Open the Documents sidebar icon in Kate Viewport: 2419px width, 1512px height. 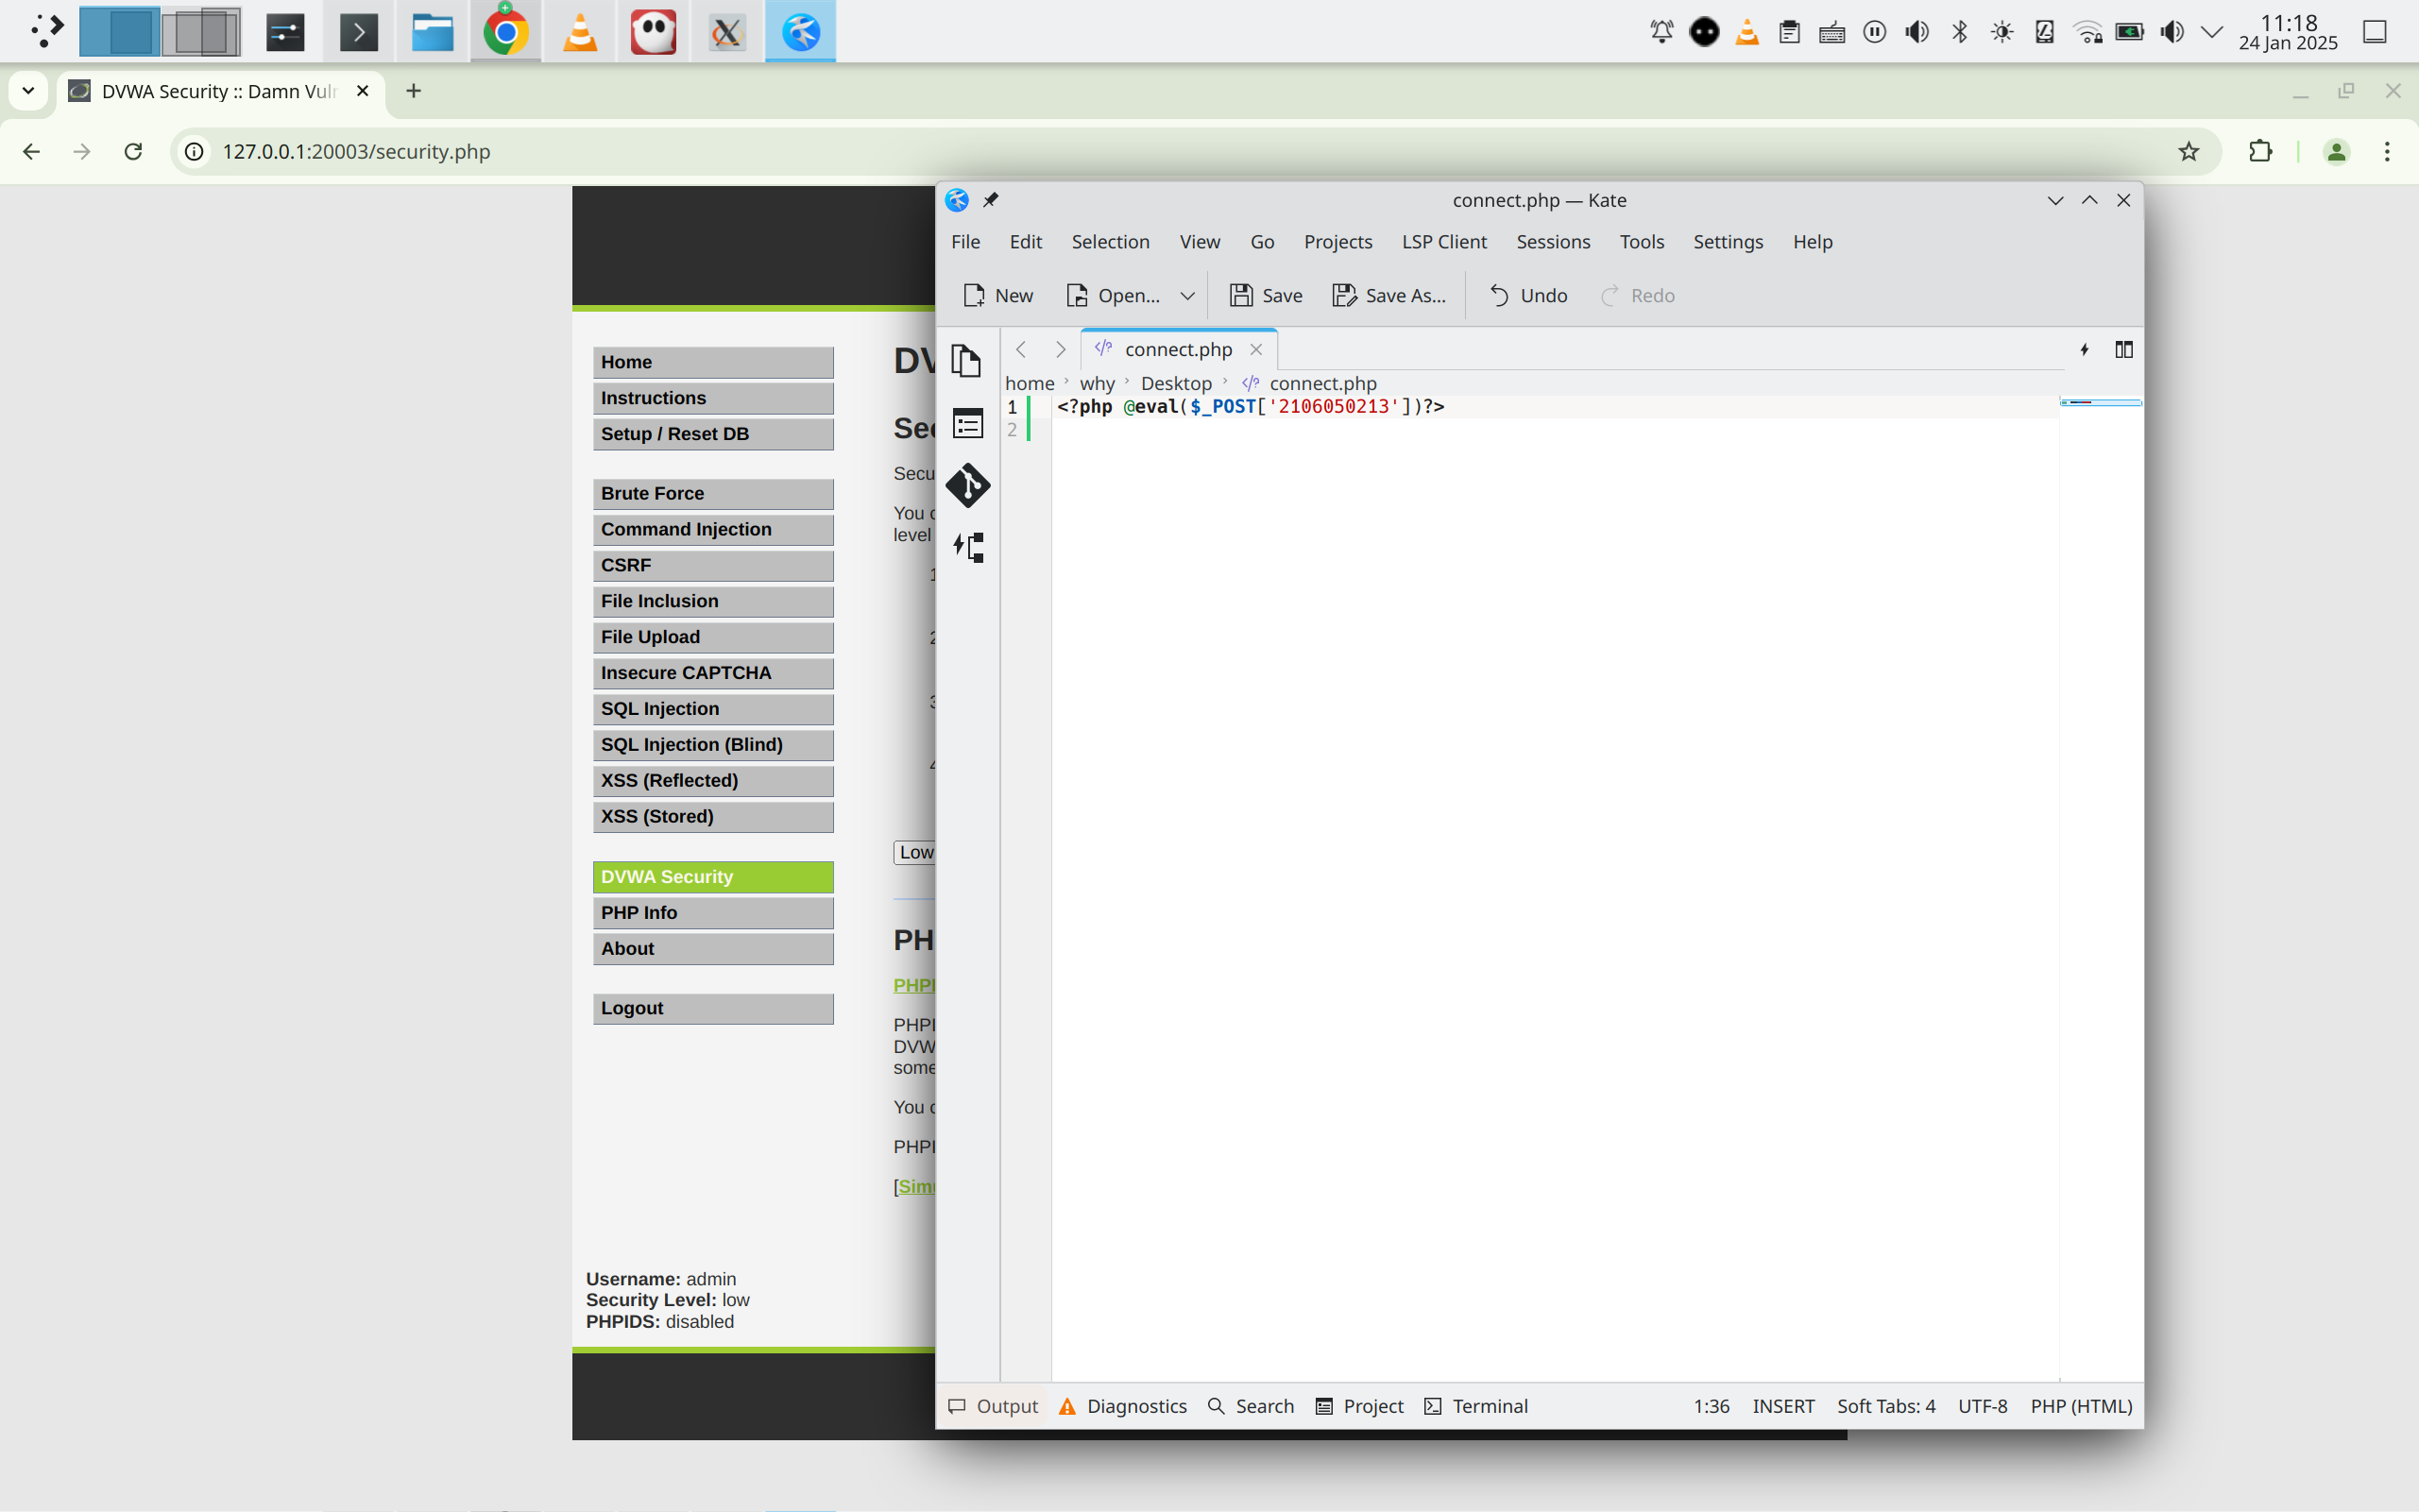966,360
